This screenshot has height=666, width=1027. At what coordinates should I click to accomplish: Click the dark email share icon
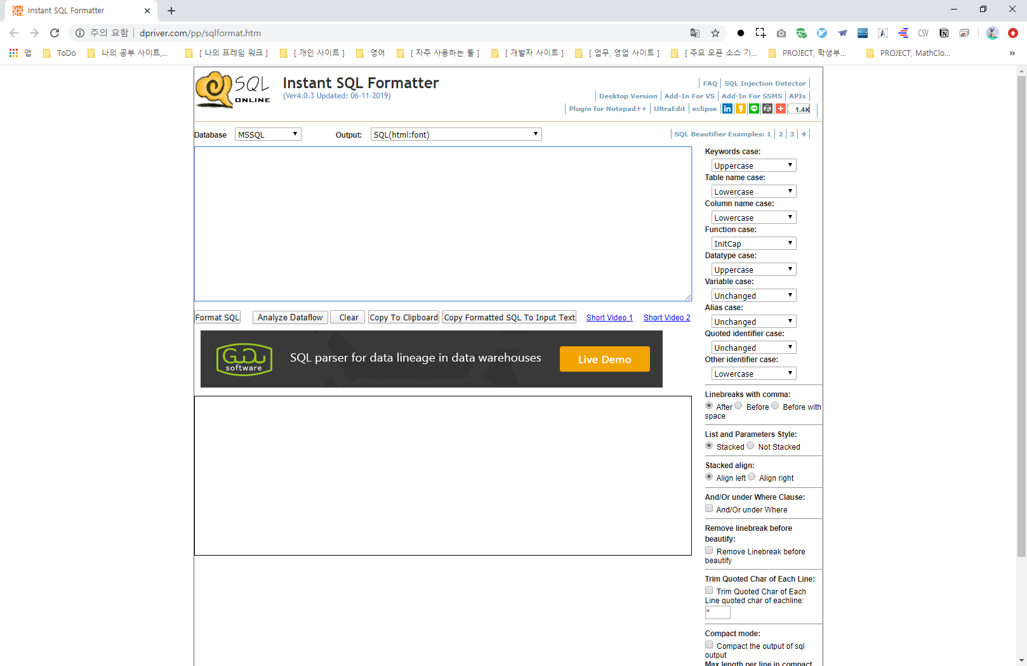click(767, 108)
